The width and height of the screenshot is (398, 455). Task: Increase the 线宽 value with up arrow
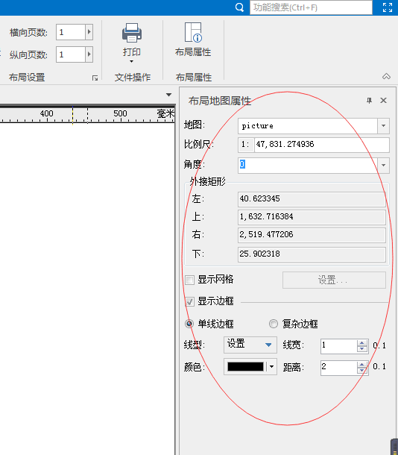click(x=361, y=342)
